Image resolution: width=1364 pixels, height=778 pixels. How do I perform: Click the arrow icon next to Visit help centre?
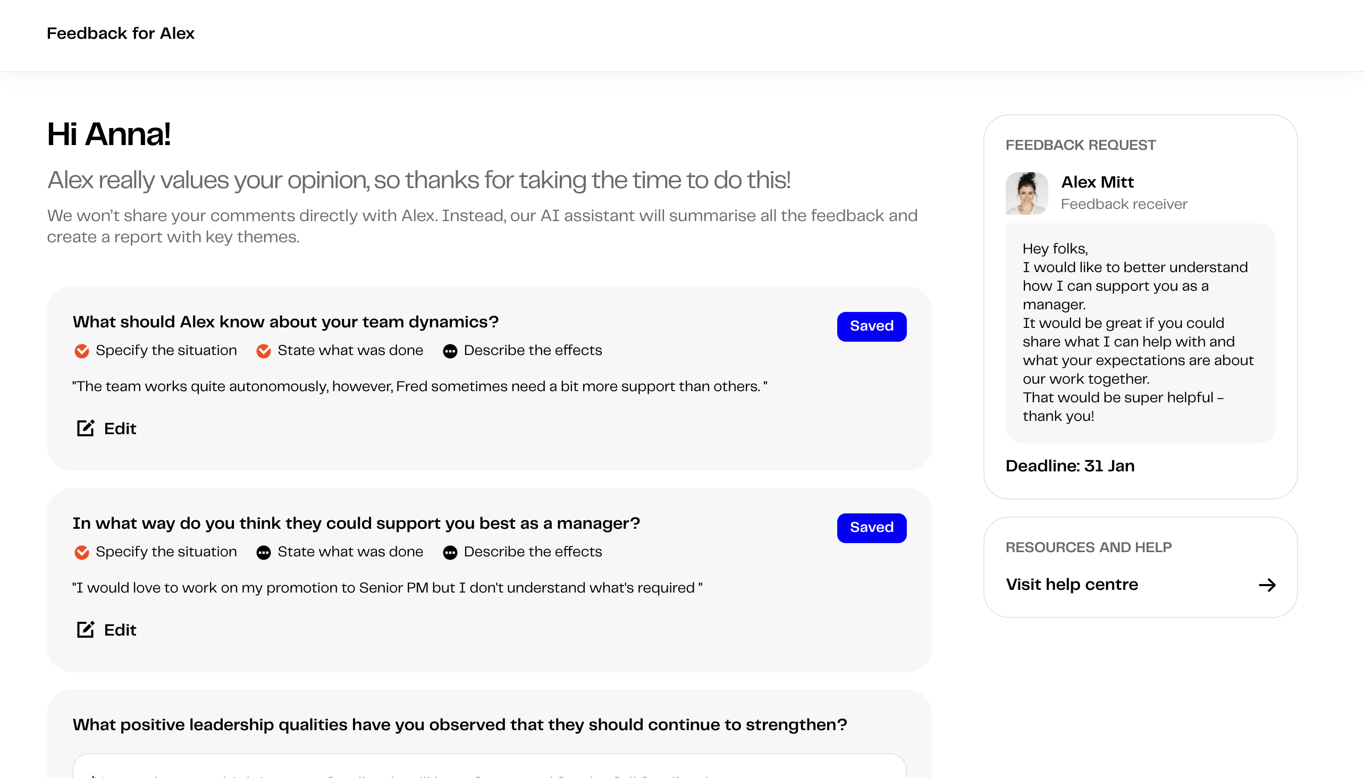pyautogui.click(x=1267, y=585)
